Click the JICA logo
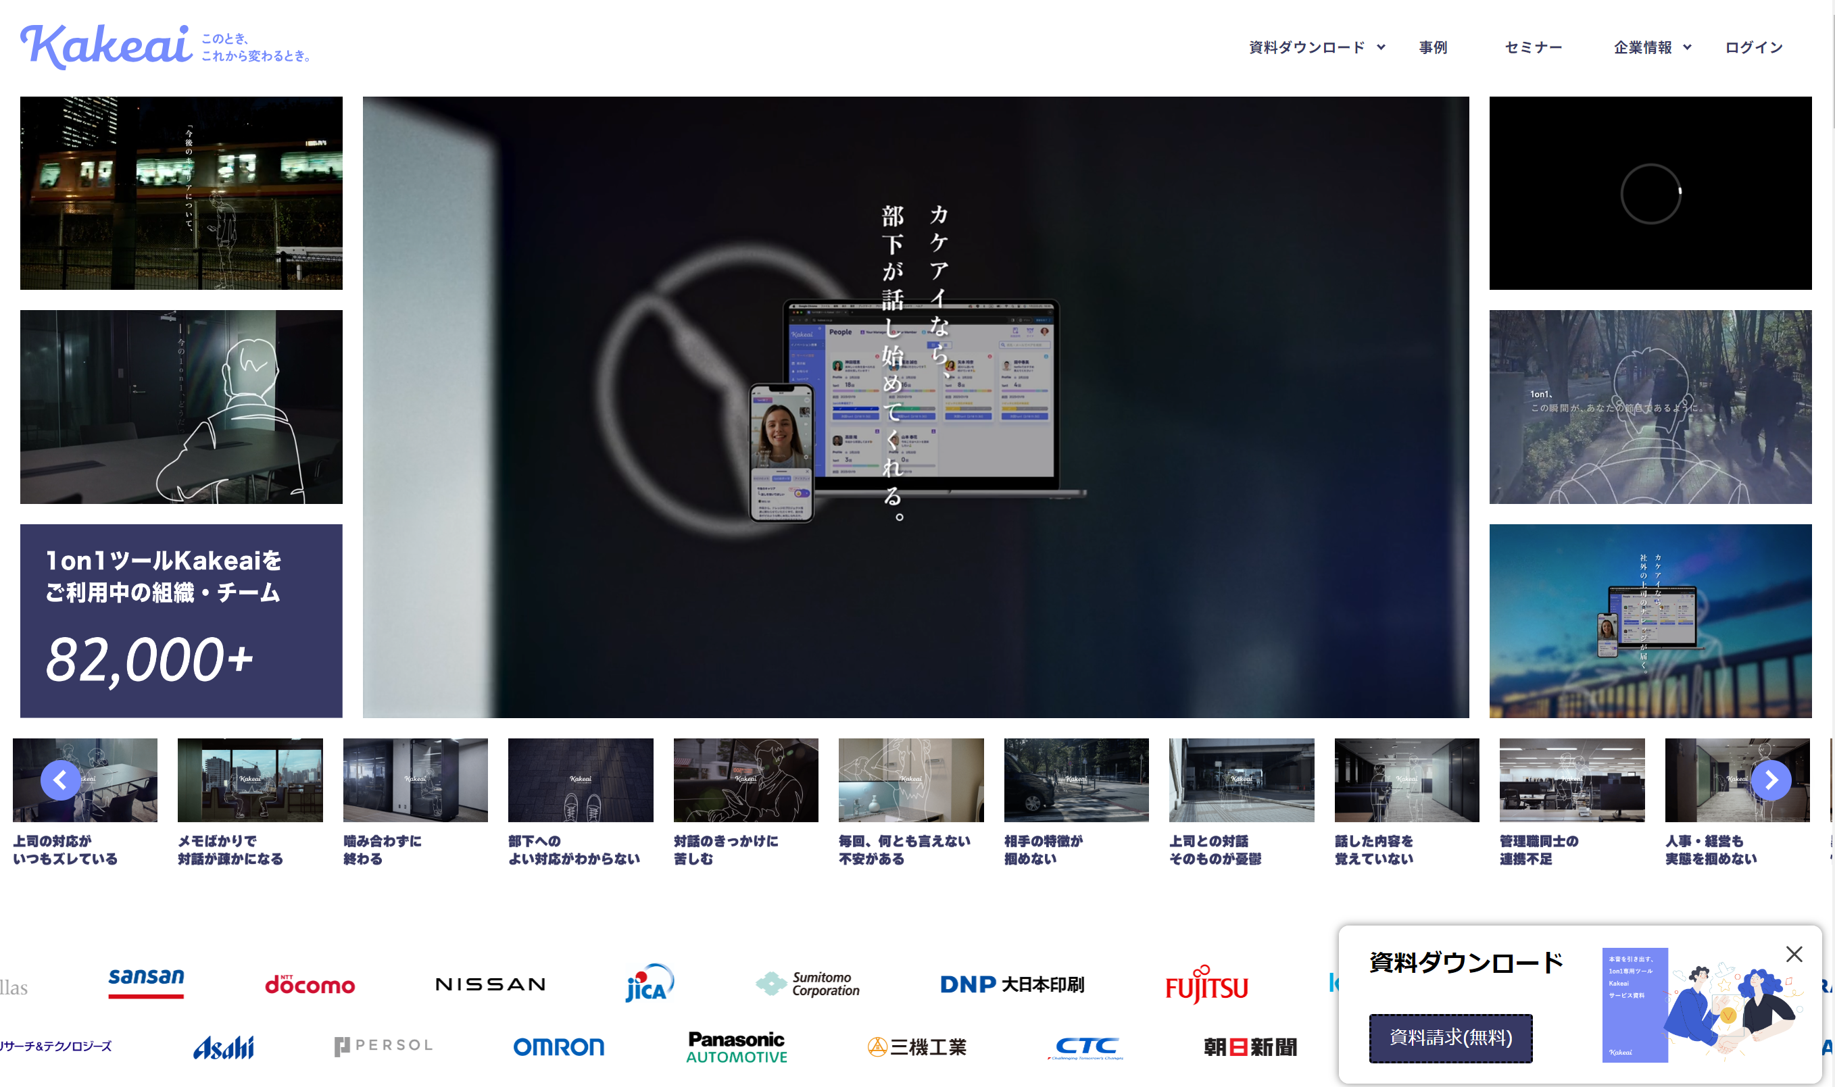Viewport: 1835px width, 1087px height. tap(649, 984)
